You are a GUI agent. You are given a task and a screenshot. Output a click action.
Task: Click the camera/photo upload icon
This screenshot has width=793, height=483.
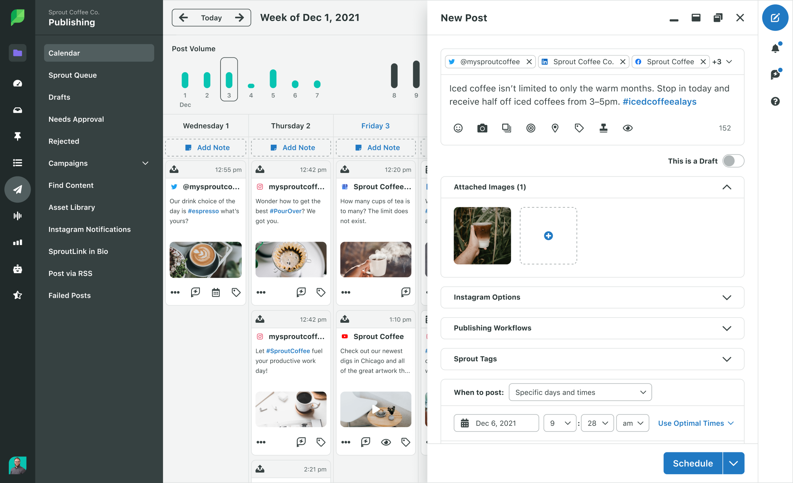tap(482, 127)
